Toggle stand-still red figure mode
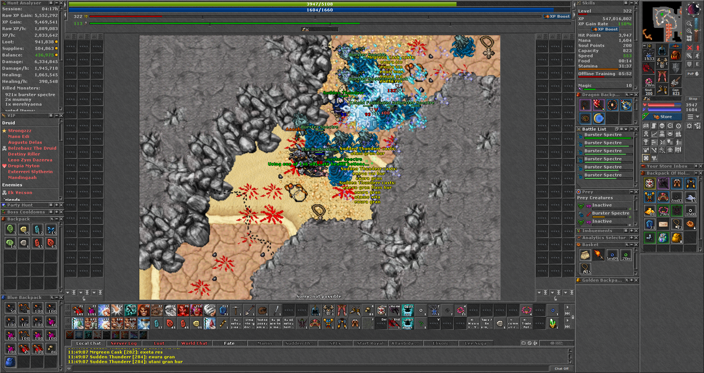 tap(697, 48)
